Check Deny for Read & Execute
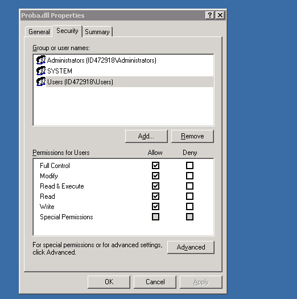 click(189, 186)
